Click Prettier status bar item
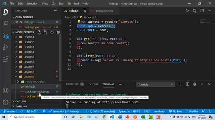Viewport: 215px width, 120px height. pyautogui.click(x=192, y=111)
